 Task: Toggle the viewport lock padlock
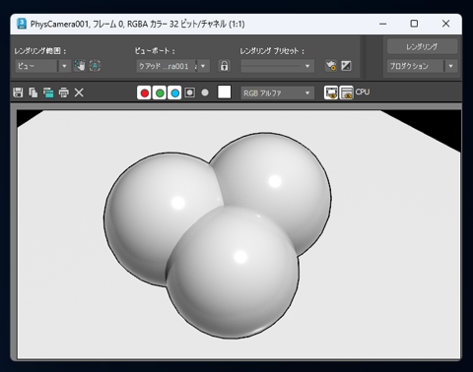pos(225,66)
